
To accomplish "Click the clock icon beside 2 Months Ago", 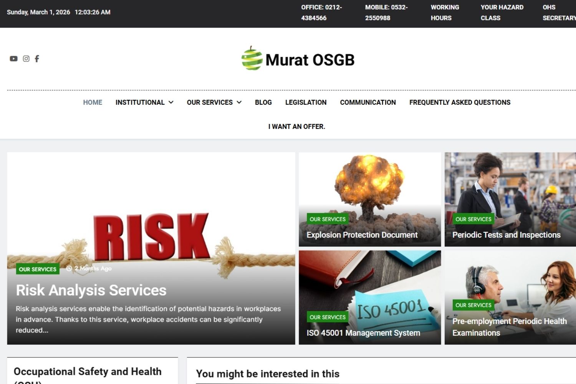I will point(69,268).
